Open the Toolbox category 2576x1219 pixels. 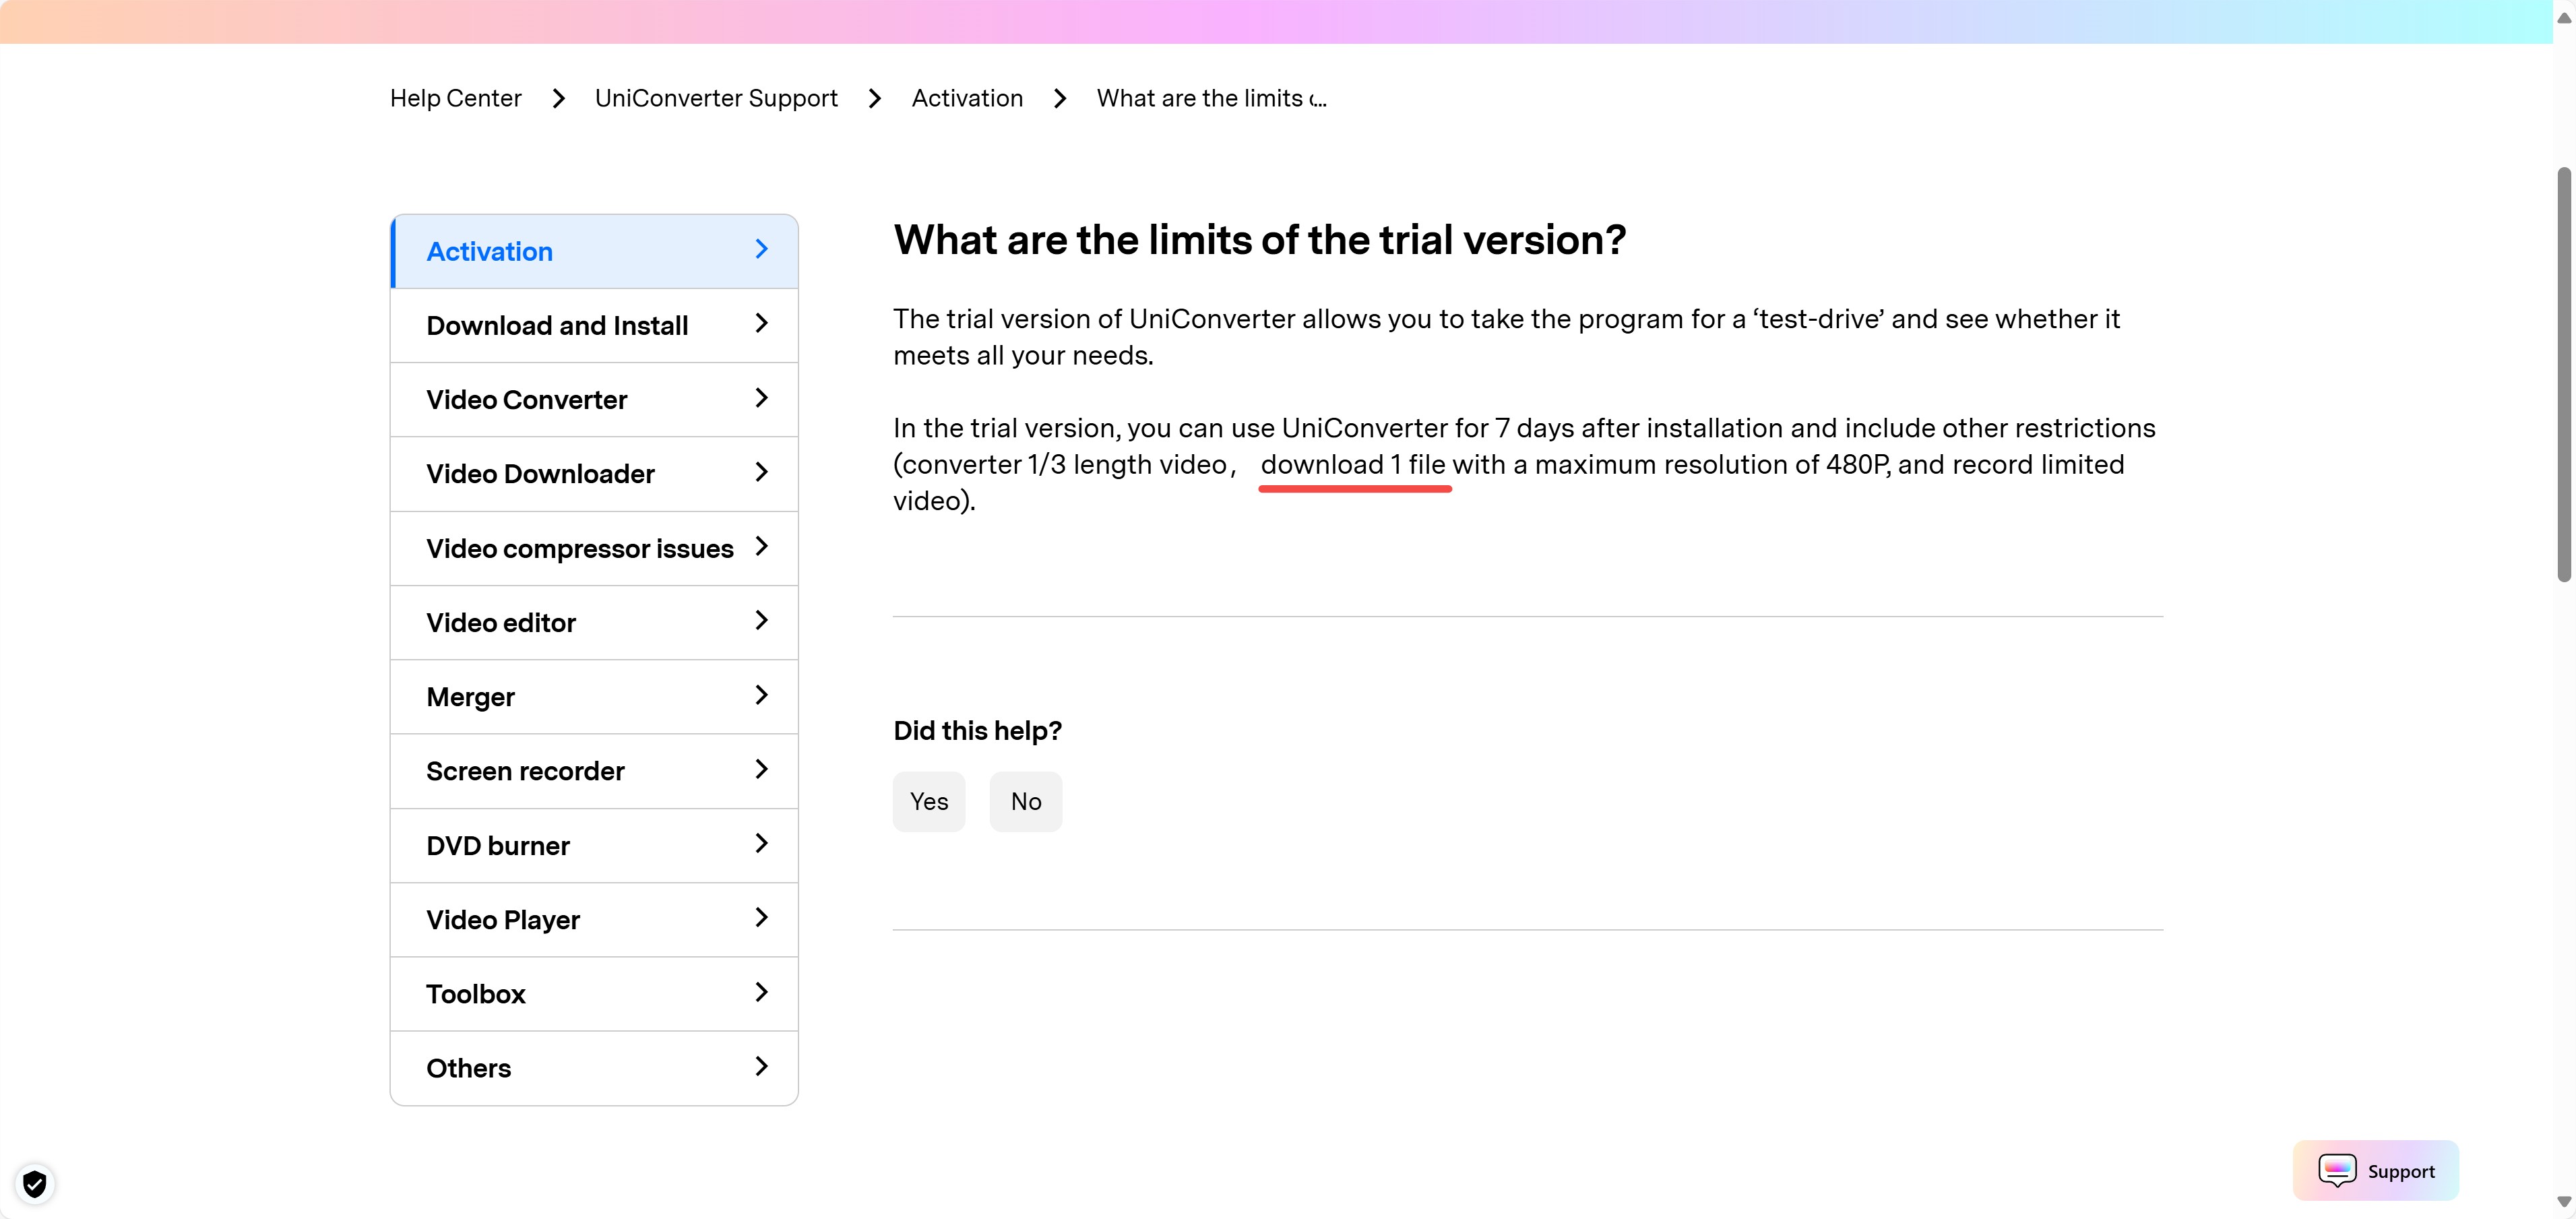click(x=594, y=994)
